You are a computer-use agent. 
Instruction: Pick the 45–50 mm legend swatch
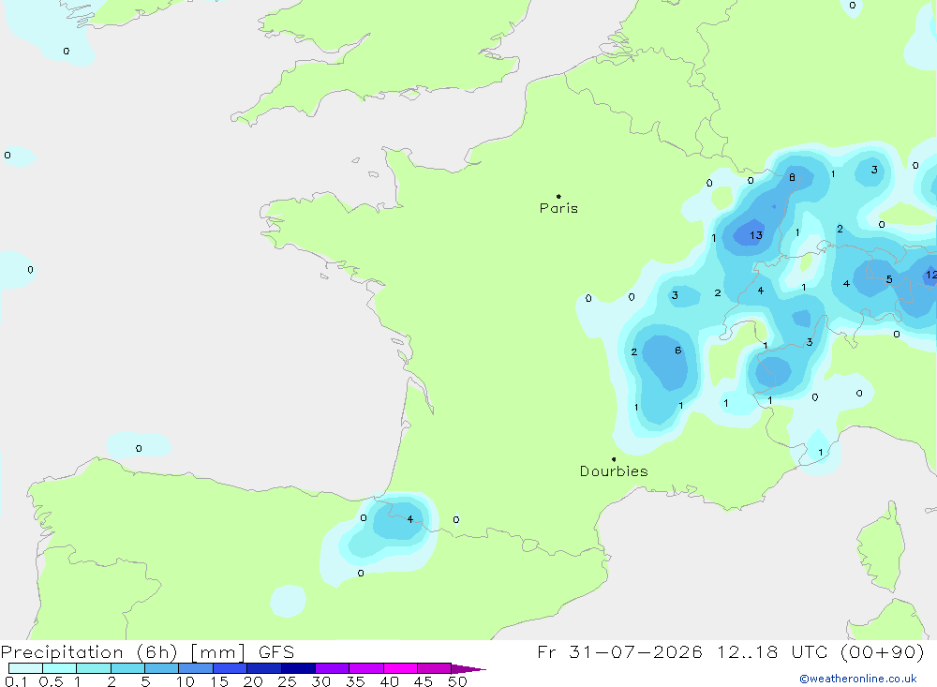pos(435,668)
